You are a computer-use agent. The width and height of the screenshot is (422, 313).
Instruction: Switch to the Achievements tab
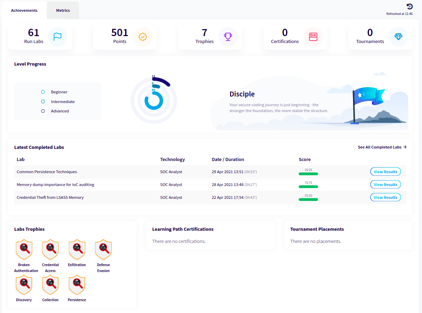tap(24, 10)
